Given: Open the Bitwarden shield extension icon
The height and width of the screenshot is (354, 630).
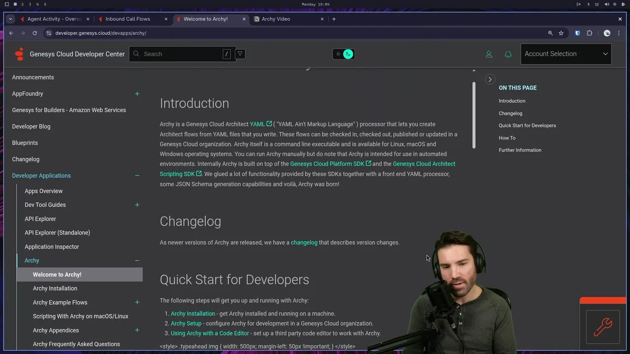Looking at the screenshot, I should (x=577, y=33).
